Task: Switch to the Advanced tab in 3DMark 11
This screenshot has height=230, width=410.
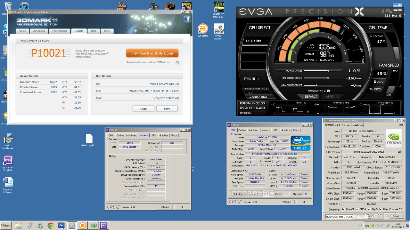Action: (39, 31)
